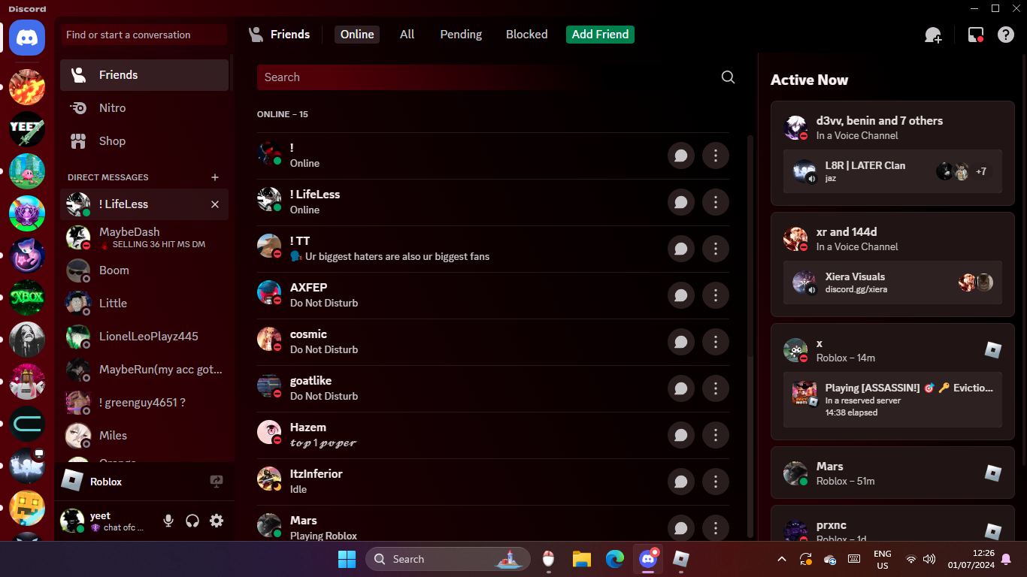1027x577 pixels.
Task: Open the L8R | LATER Clan voice card
Action: coord(892,171)
